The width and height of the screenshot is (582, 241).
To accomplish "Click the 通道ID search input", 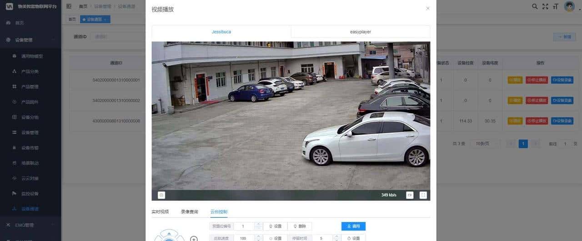I will coord(117,37).
